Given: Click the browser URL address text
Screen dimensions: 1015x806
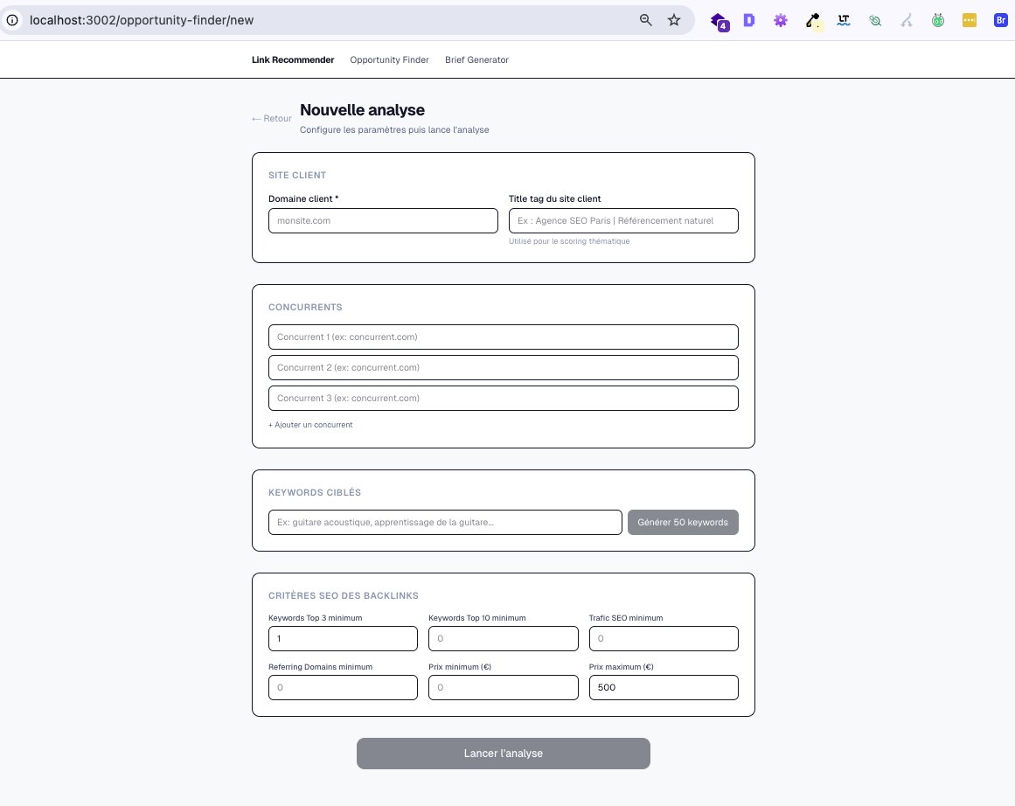Looking at the screenshot, I should coord(142,20).
